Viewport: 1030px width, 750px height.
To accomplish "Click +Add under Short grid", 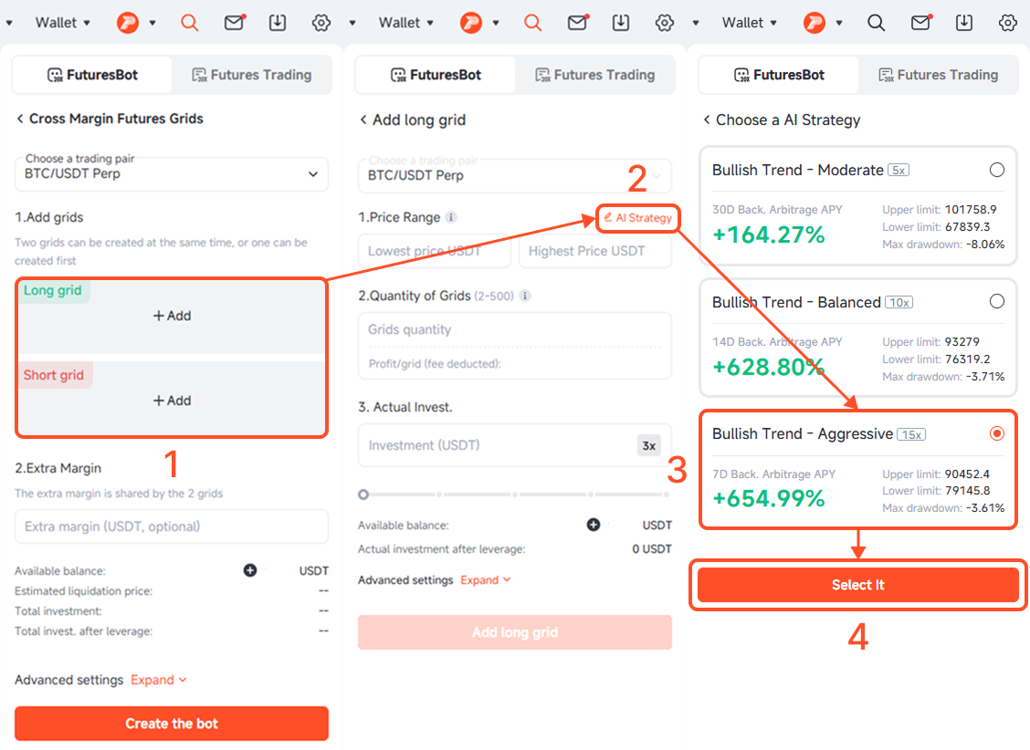I will point(172,401).
